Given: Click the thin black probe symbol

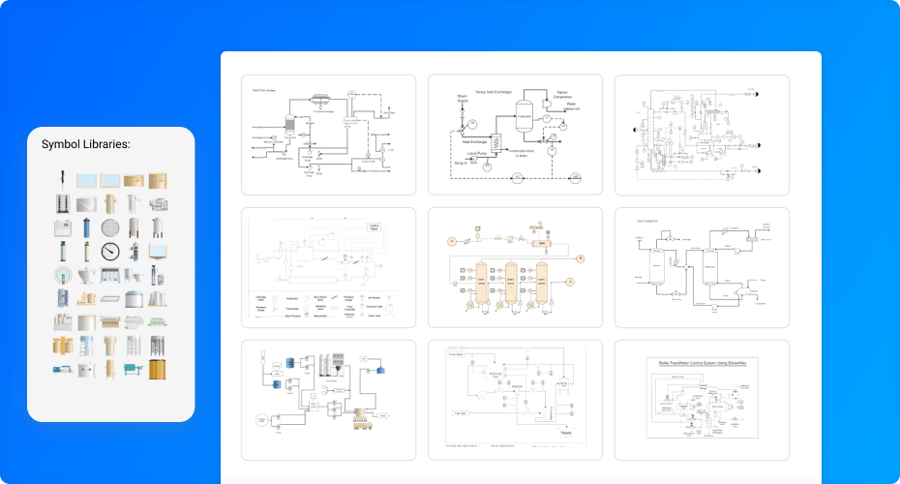Looking at the screenshot, I should tap(63, 180).
